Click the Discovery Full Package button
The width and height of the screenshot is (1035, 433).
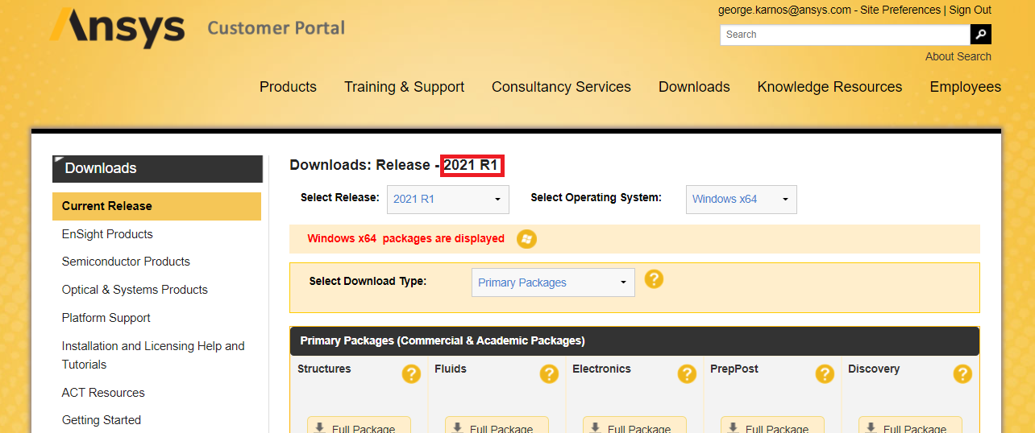tap(910, 425)
